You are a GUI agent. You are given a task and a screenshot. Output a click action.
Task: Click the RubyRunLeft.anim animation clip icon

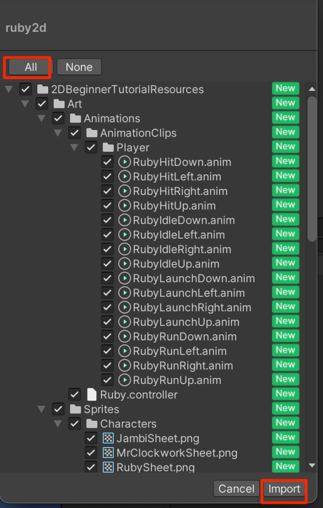pyautogui.click(x=124, y=351)
